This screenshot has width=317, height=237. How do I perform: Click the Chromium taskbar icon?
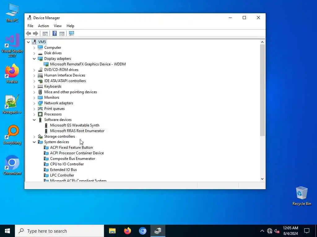point(142,231)
